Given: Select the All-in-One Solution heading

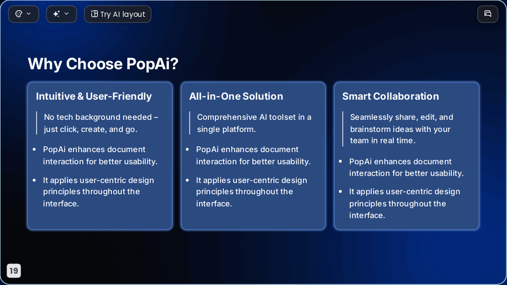Looking at the screenshot, I should point(236,96).
